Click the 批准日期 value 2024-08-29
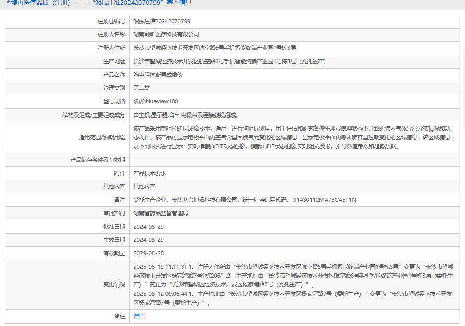The width and height of the screenshot is (465, 326). [x=149, y=227]
